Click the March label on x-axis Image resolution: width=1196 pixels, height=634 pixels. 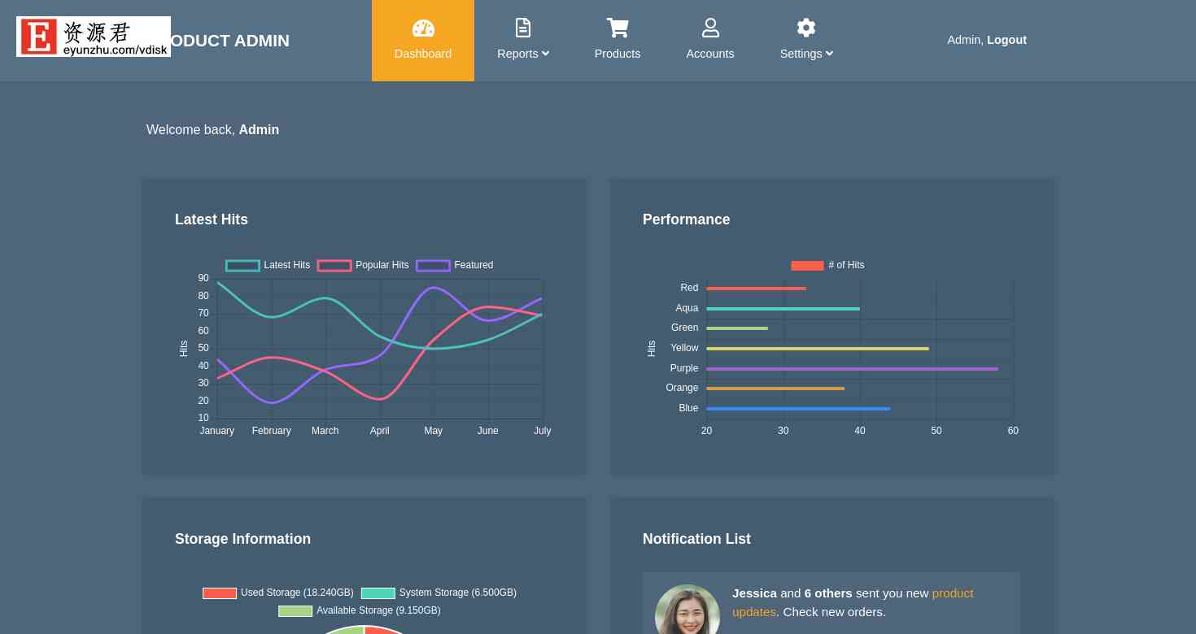pos(325,431)
